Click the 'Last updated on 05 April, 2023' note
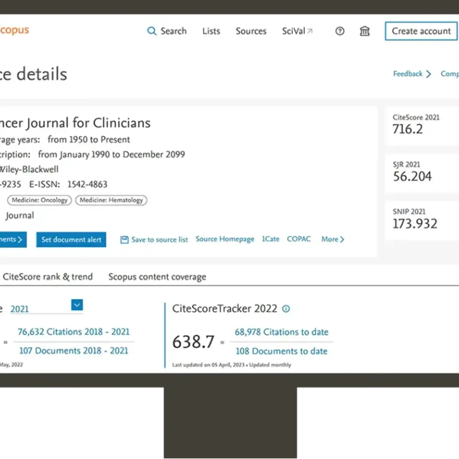Image resolution: width=459 pixels, height=459 pixels. 208,365
